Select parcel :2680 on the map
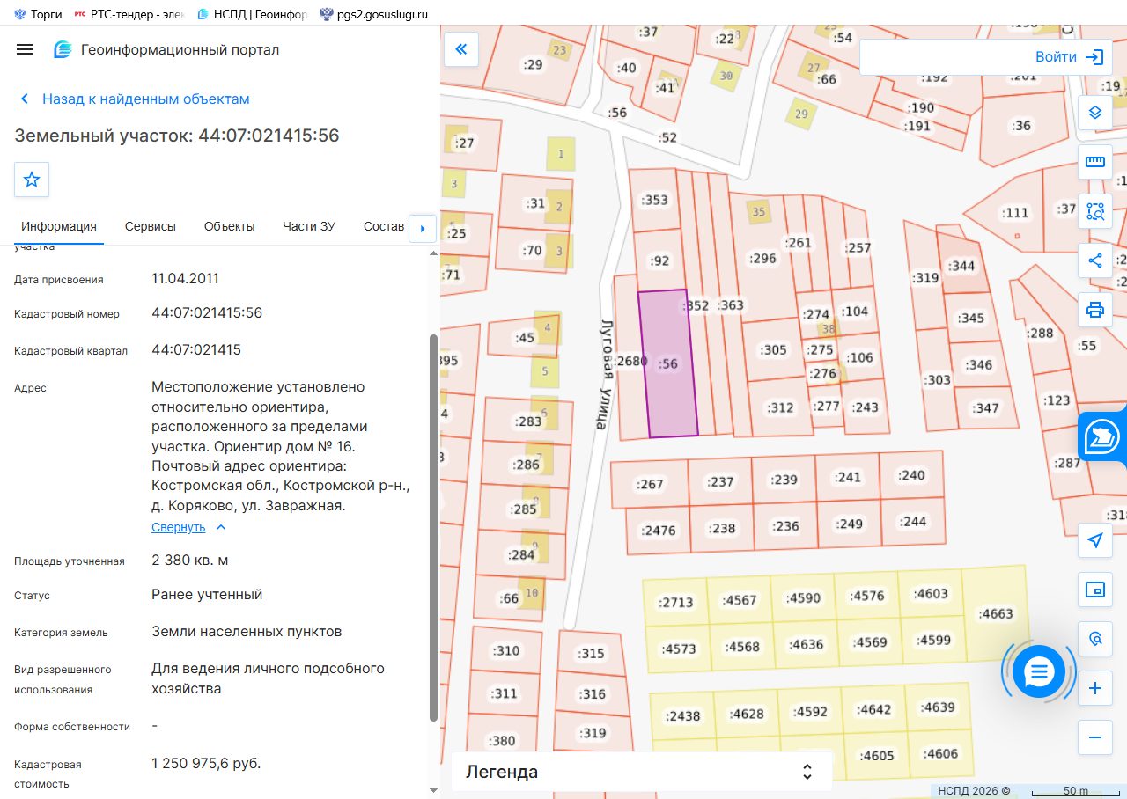This screenshot has height=799, width=1127. [x=630, y=360]
